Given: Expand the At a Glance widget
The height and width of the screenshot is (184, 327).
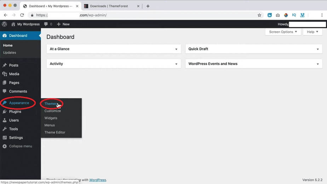Looking at the screenshot, I should pyautogui.click(x=176, y=49).
